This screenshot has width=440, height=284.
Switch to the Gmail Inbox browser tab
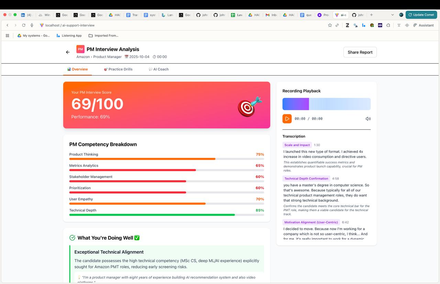272,15
